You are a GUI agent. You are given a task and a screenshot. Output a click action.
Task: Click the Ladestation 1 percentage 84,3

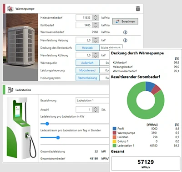click(177, 146)
